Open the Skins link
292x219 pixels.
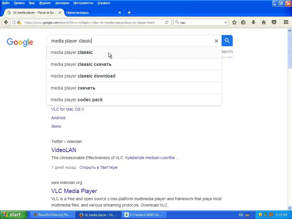point(56,126)
